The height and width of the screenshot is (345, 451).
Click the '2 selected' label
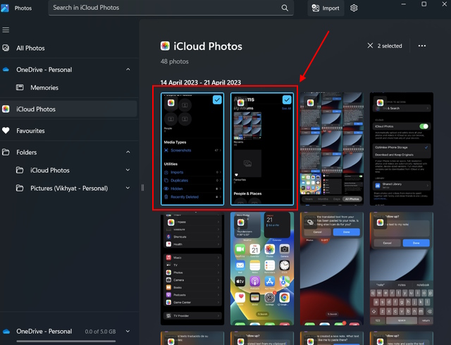click(x=390, y=46)
